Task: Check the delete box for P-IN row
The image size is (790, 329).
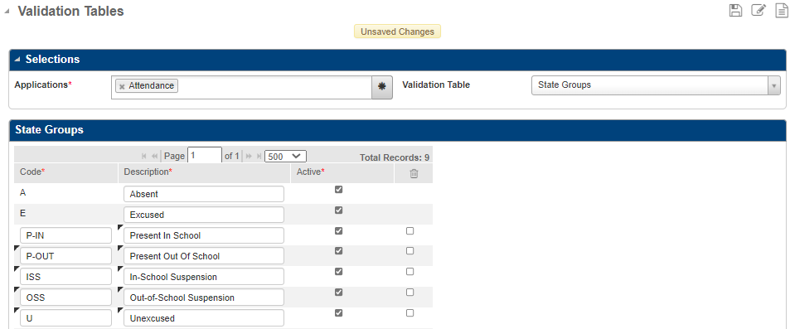Action: pyautogui.click(x=410, y=230)
